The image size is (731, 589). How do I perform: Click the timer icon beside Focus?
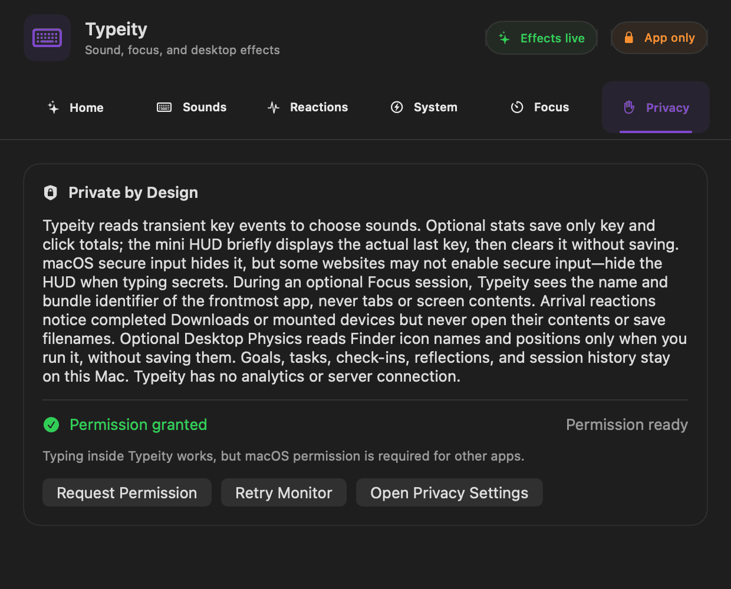[x=517, y=107]
